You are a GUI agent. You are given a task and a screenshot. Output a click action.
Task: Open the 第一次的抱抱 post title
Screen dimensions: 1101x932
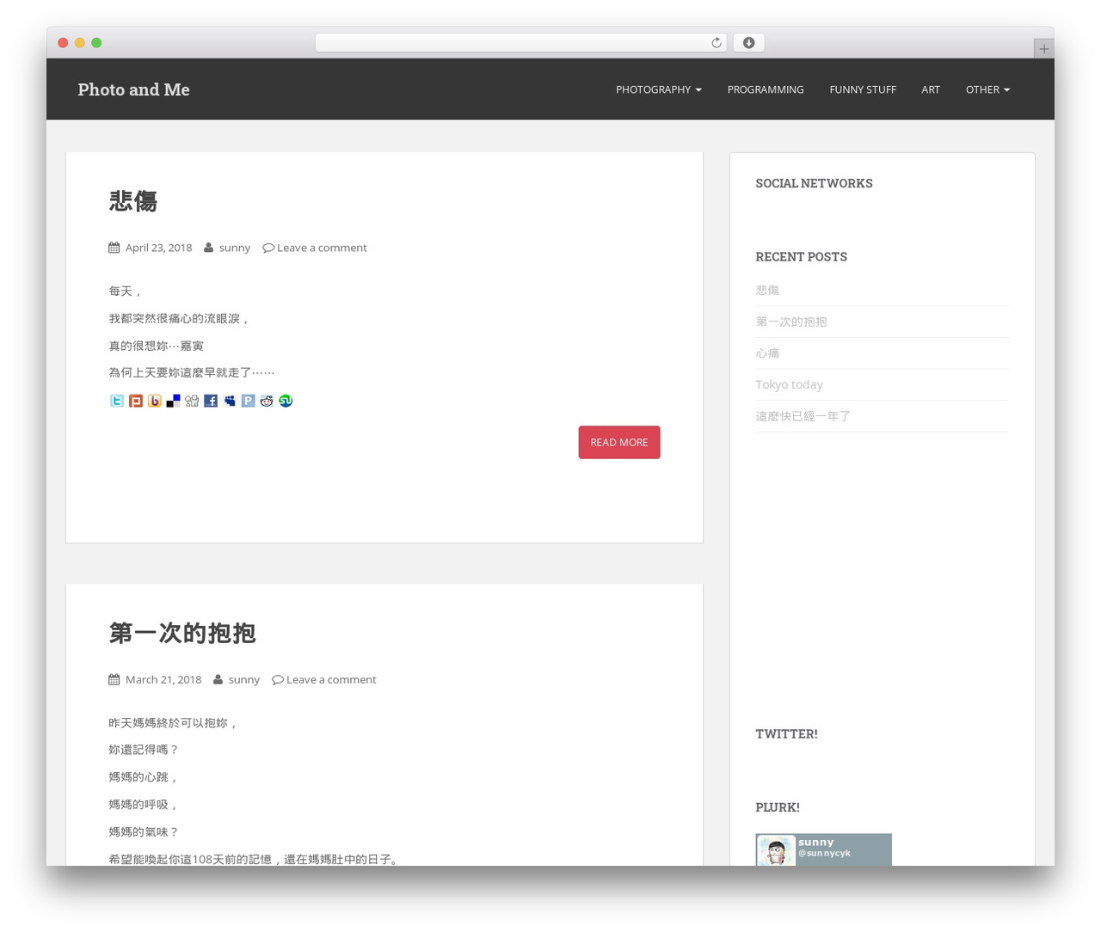pyautogui.click(x=182, y=633)
